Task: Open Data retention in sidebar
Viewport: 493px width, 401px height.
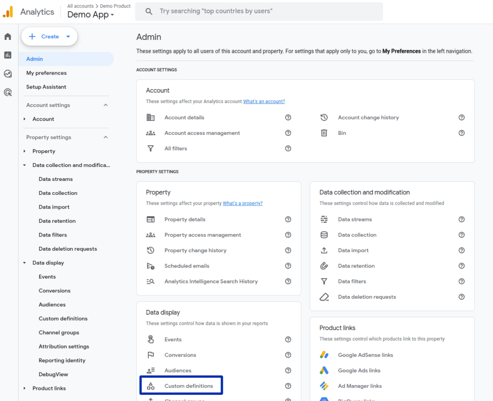Action: pyautogui.click(x=57, y=221)
